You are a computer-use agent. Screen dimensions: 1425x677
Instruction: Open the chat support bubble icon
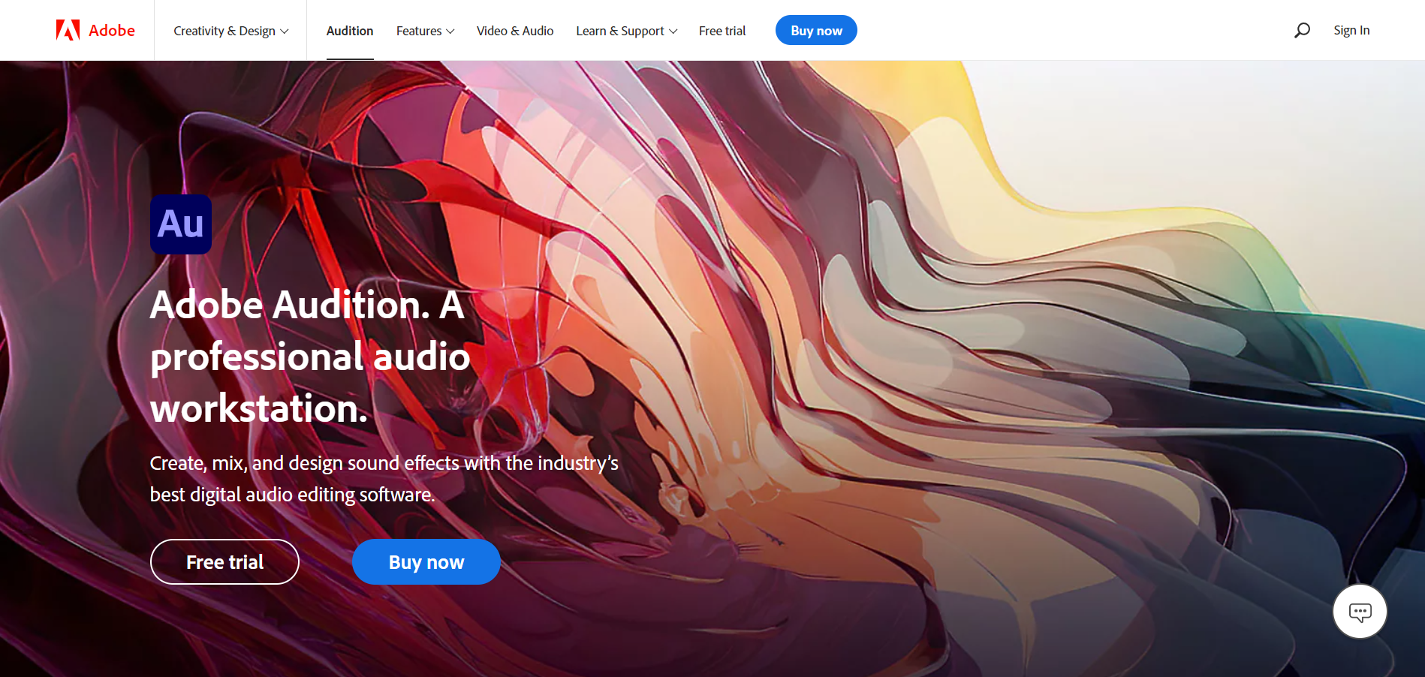pyautogui.click(x=1360, y=612)
